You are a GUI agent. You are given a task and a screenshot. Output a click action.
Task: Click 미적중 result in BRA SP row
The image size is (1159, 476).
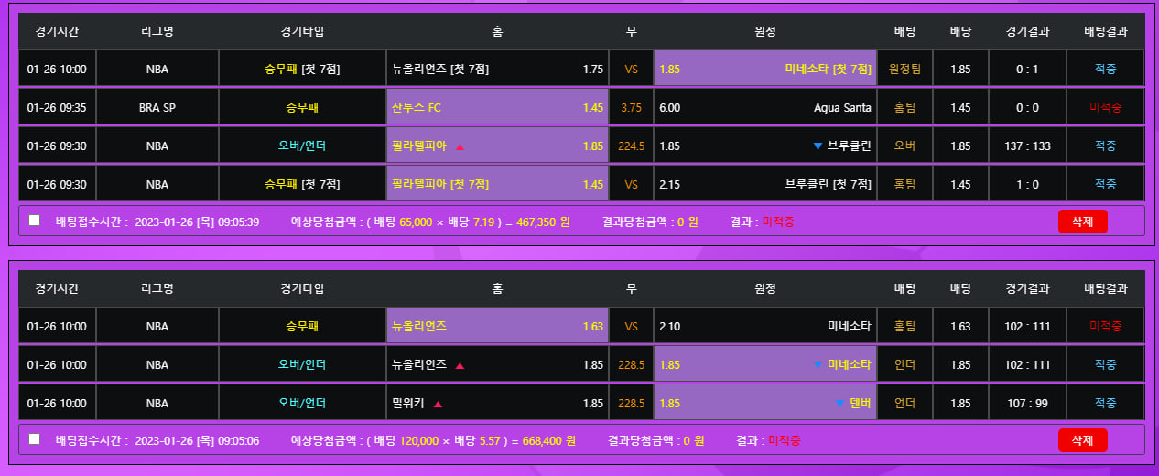pyautogui.click(x=1105, y=108)
